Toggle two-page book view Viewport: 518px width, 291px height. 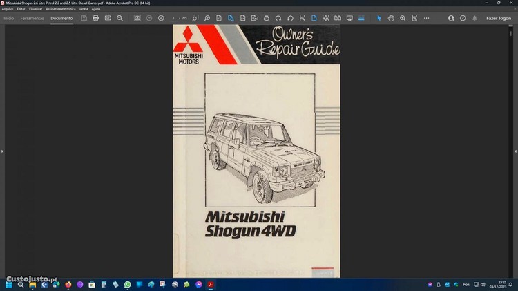pos(337,18)
